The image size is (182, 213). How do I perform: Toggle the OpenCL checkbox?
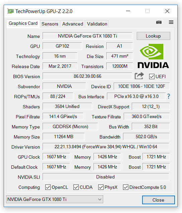click(x=48, y=187)
